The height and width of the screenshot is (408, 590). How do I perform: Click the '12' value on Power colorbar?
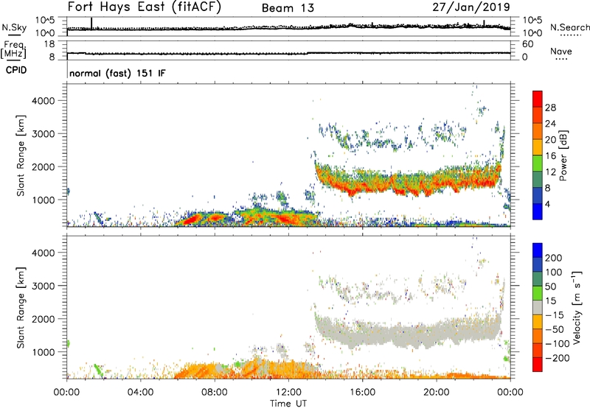(x=550, y=172)
